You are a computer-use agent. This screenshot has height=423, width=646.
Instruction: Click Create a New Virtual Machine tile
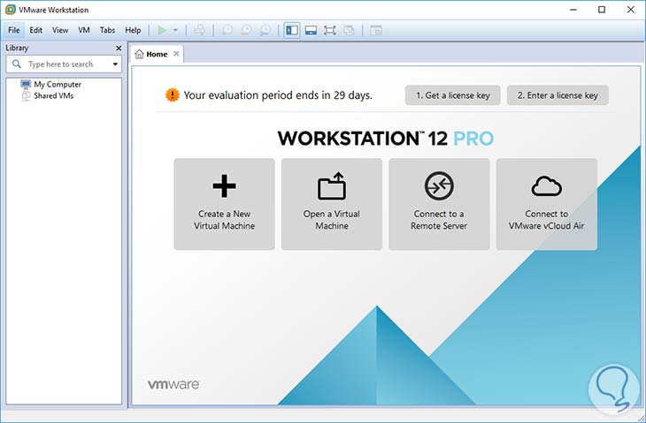224,204
